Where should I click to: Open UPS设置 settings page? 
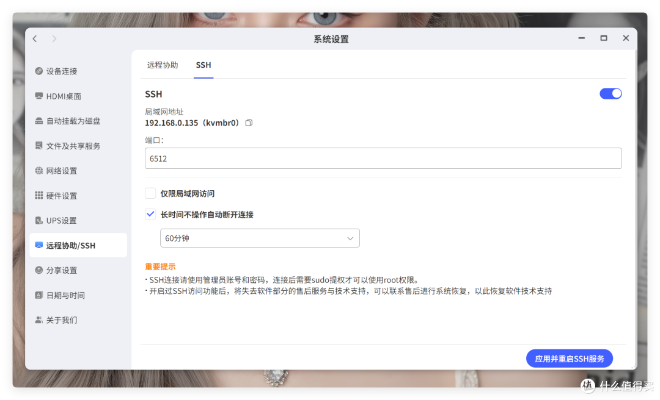pos(78,220)
